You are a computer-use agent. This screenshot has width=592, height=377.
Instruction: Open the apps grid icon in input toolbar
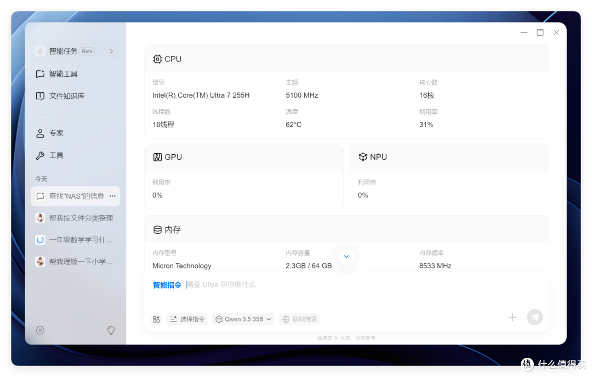[x=156, y=319]
